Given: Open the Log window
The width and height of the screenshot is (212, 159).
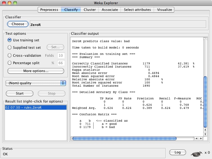Looking at the screenshot, I should point(178,152).
